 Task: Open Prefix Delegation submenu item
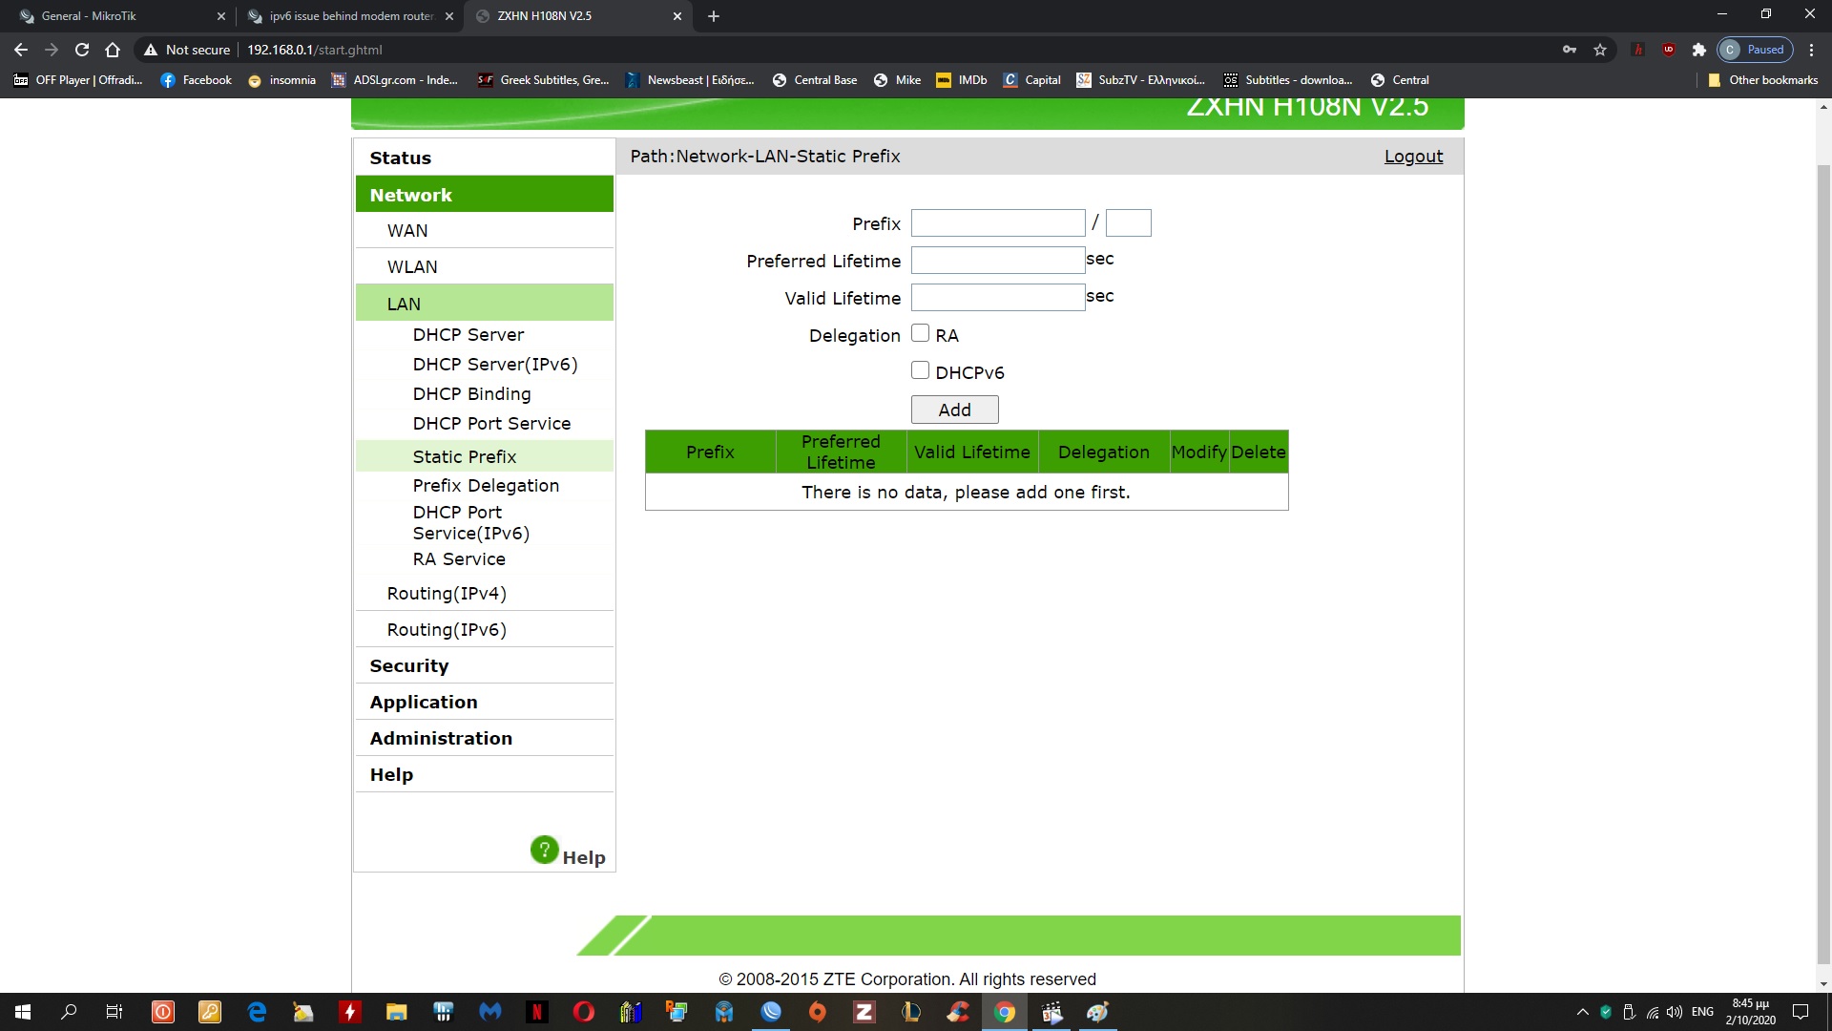point(486,485)
